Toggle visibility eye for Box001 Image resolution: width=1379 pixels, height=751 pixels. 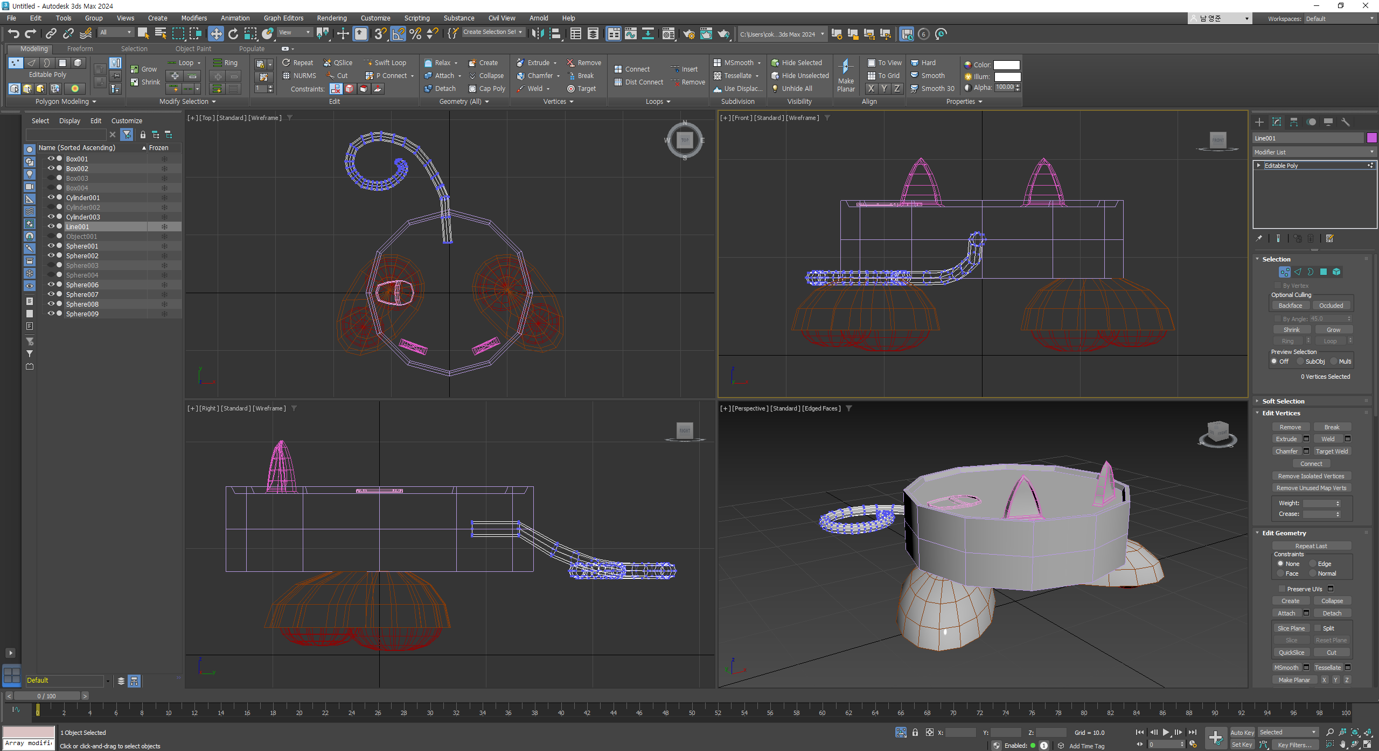point(51,159)
